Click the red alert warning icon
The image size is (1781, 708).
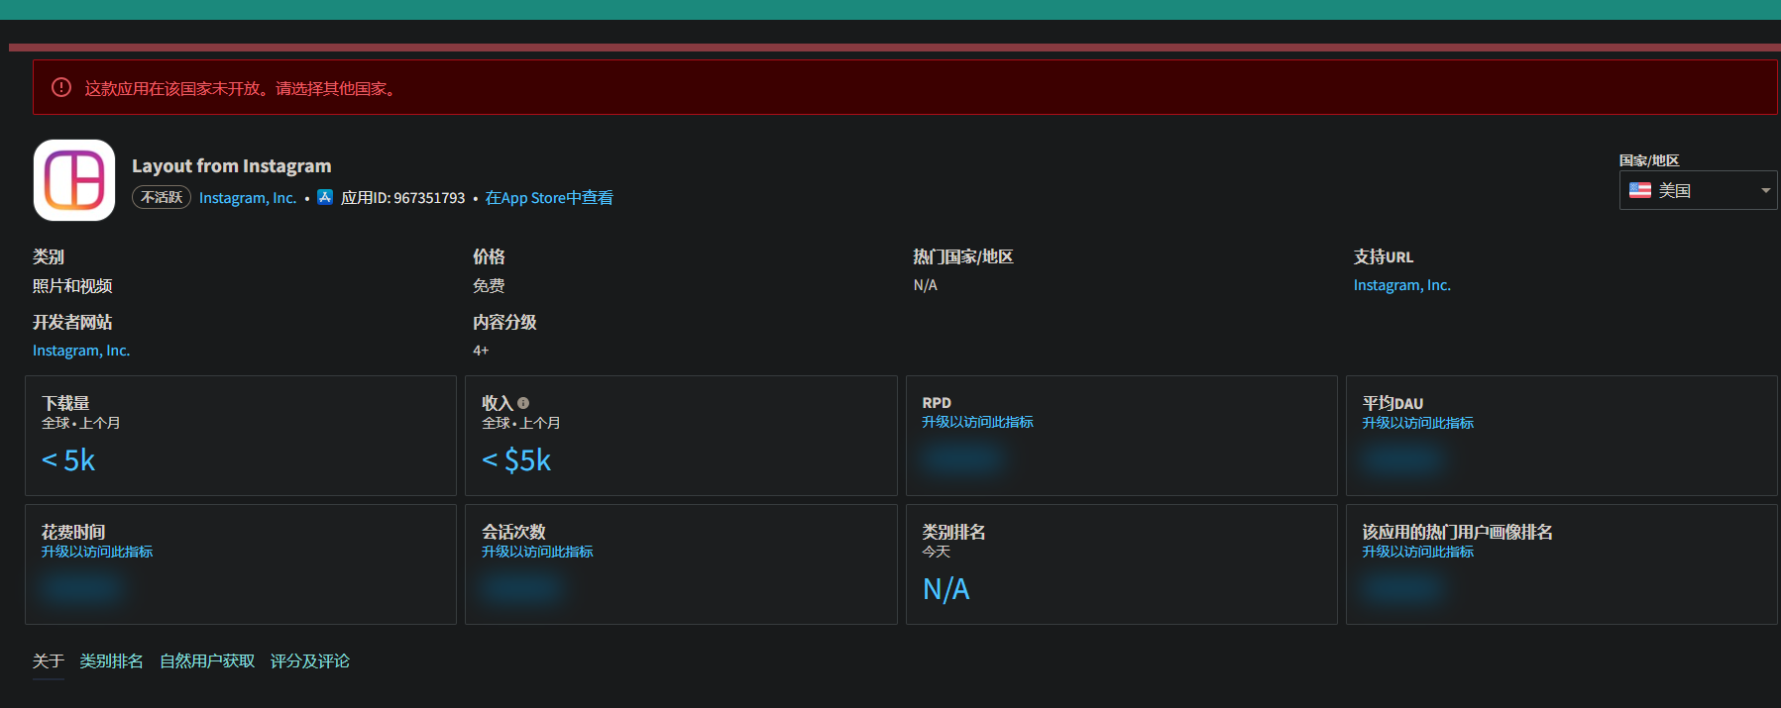click(x=61, y=88)
